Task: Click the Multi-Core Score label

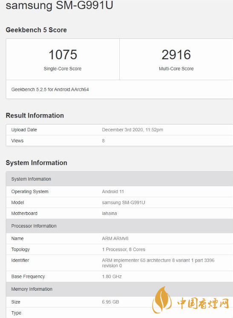Action: [x=176, y=69]
